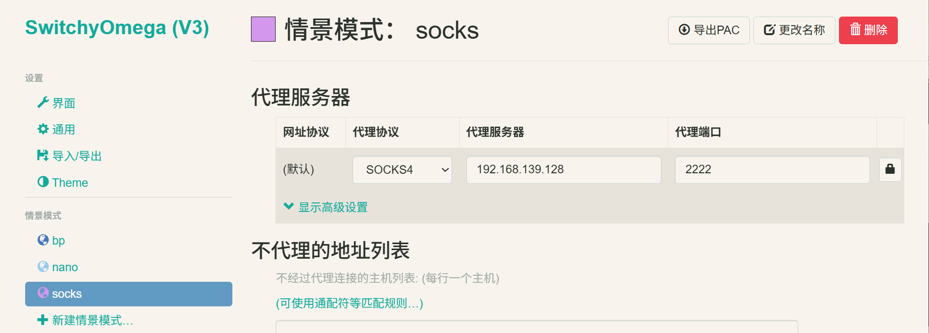The image size is (929, 333).
Task: Click the chevron next to 显示高级设置
Action: [x=289, y=206]
